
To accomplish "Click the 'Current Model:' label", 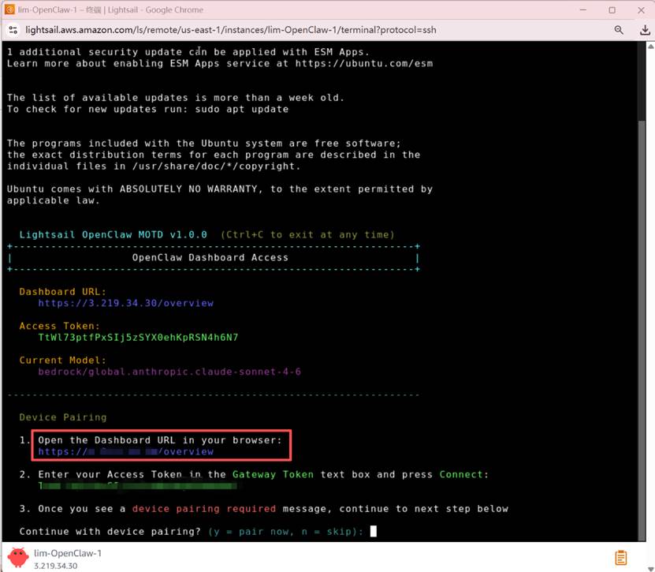I will [x=62, y=361].
